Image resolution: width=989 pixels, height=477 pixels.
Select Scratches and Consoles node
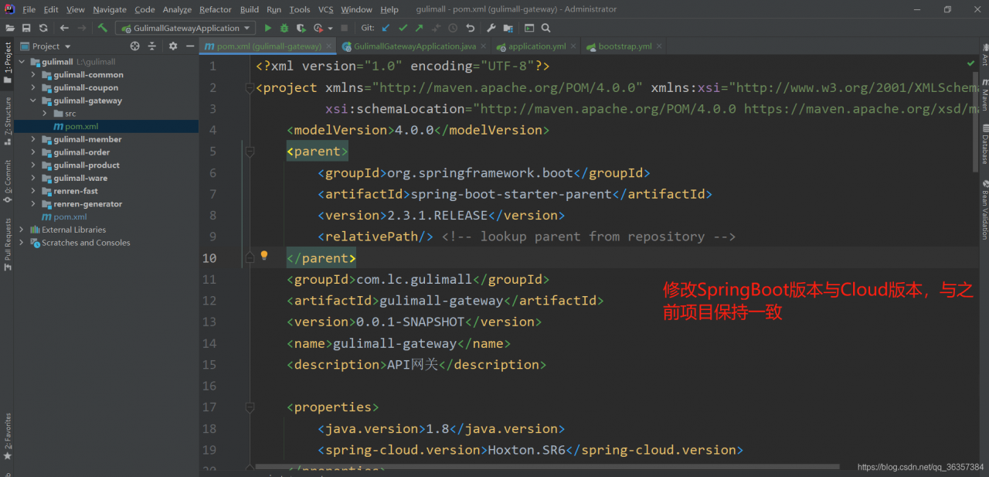pos(86,243)
